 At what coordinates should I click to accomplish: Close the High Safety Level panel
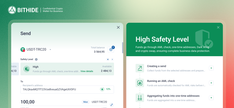[218, 27]
